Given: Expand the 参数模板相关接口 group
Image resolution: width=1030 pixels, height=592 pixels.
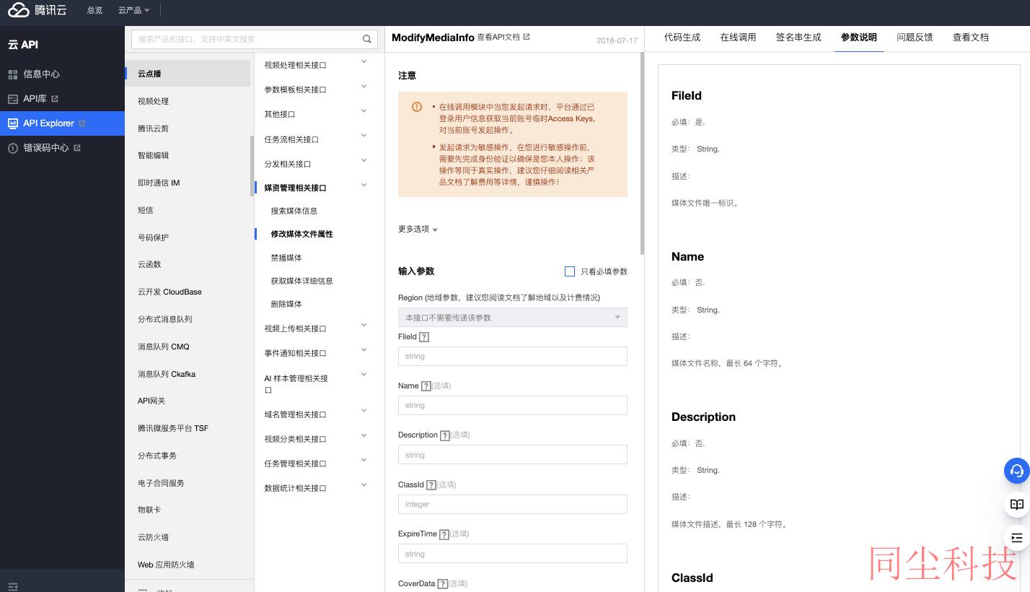Looking at the screenshot, I should click(364, 87).
